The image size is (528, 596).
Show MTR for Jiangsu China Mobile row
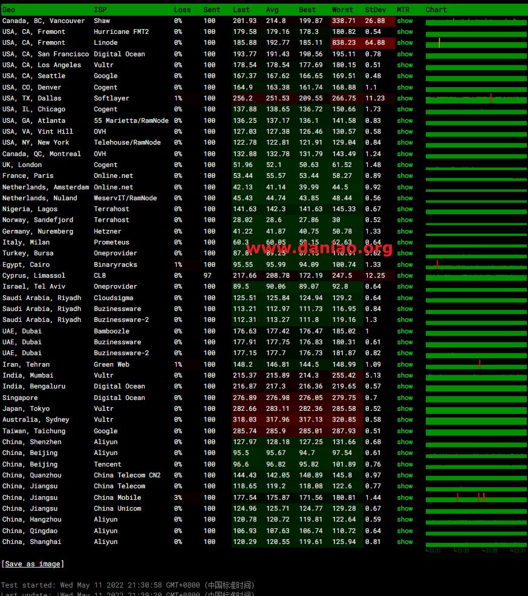(405, 497)
